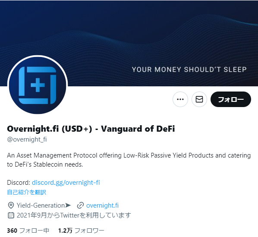Open the discord.gg/overnight-fi link
Viewport: 258px width, 237px height.
click(x=66, y=183)
